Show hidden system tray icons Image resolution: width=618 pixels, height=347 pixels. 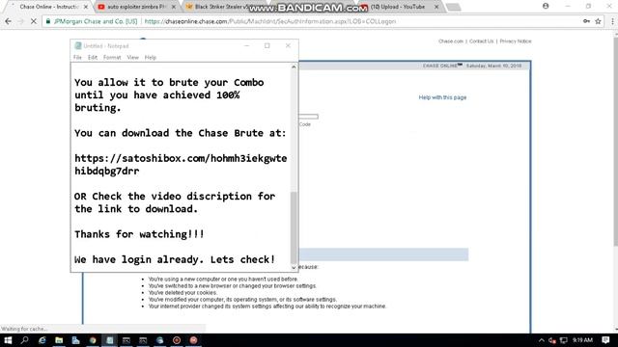click(542, 340)
